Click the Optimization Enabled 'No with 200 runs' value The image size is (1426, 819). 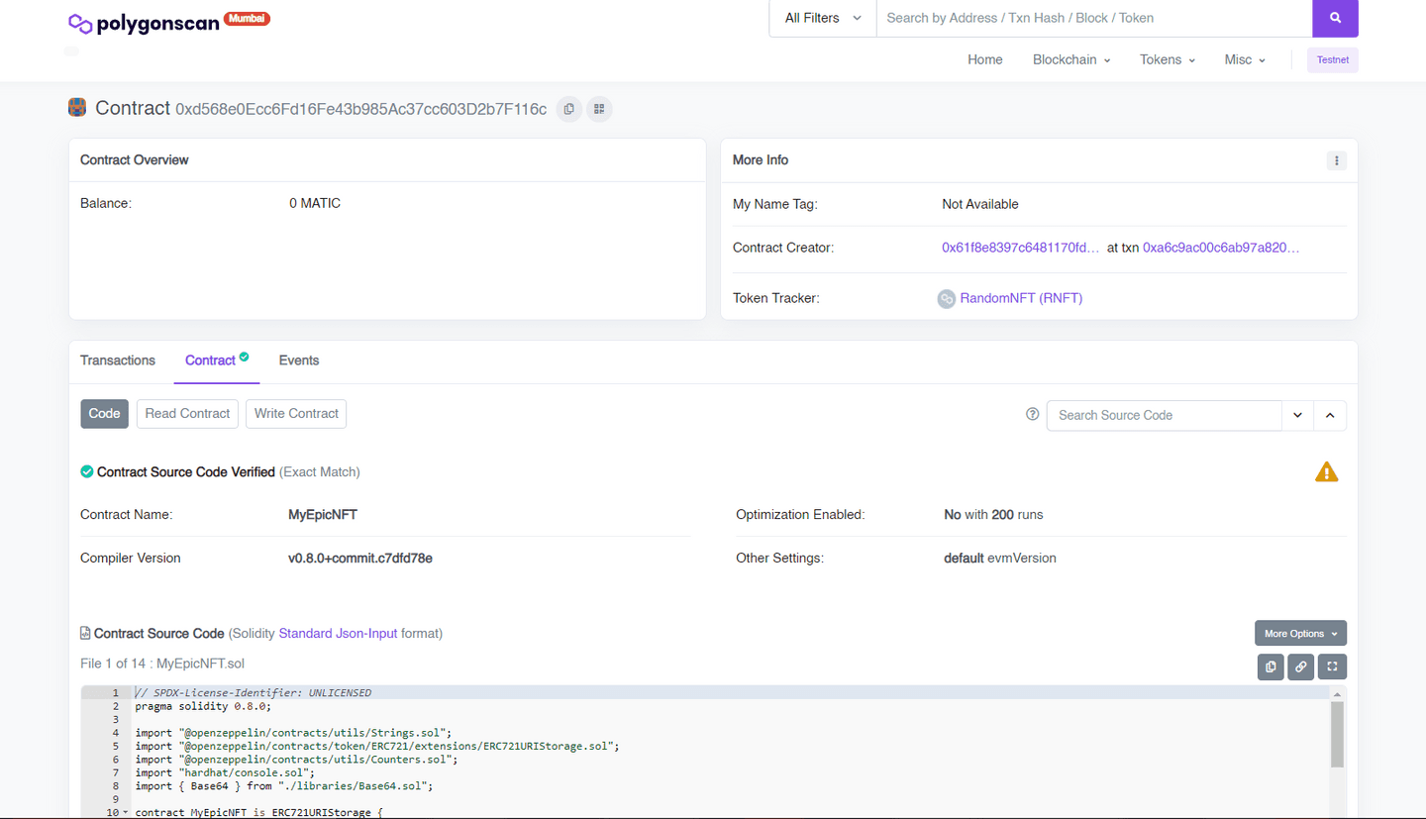(x=993, y=515)
